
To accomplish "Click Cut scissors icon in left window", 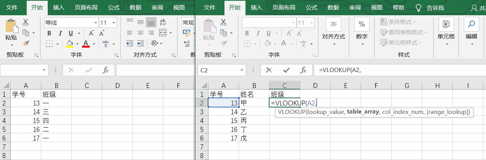I will tap(26, 22).
